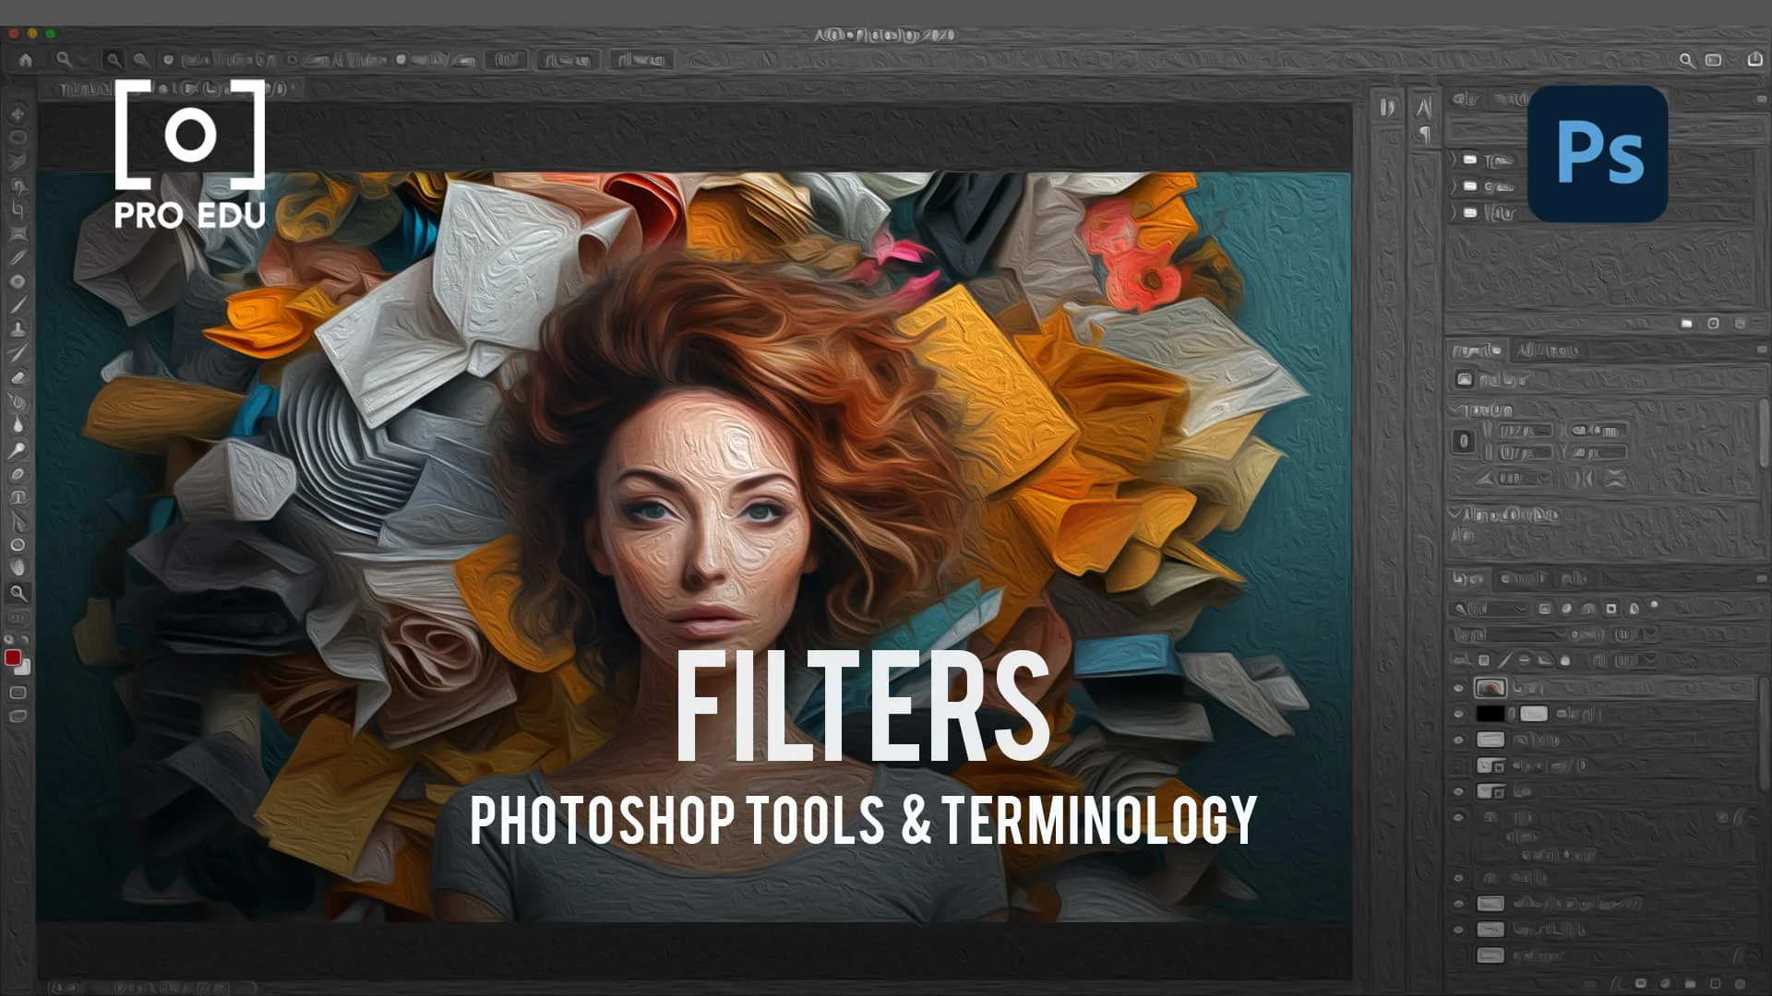Switch to the Properties tab

click(x=1474, y=350)
